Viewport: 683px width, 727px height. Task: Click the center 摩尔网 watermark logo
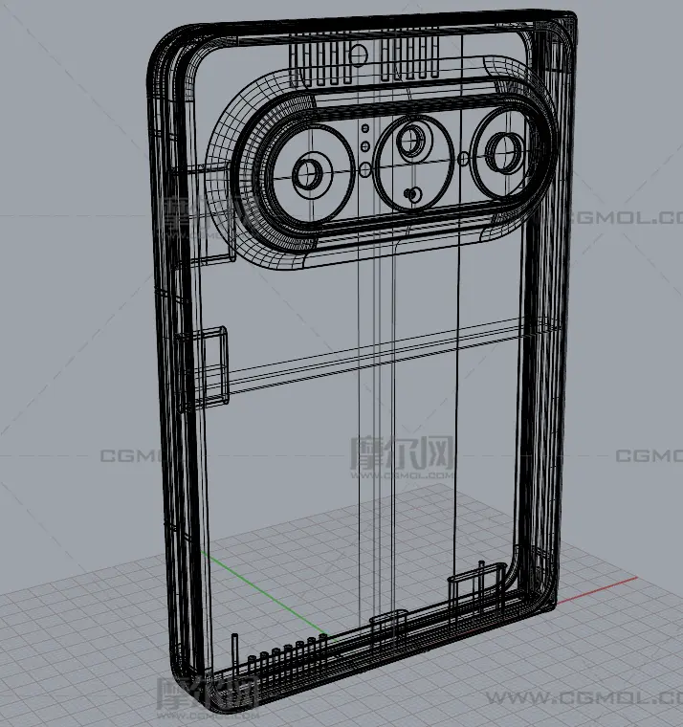(402, 456)
